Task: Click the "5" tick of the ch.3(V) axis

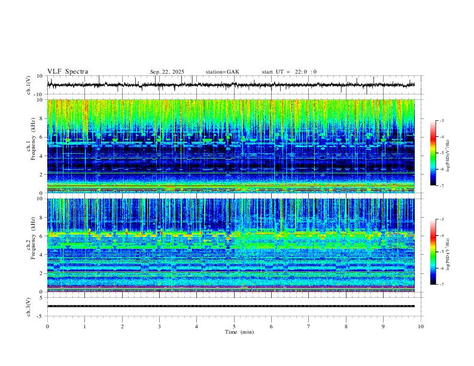Action: point(41,298)
